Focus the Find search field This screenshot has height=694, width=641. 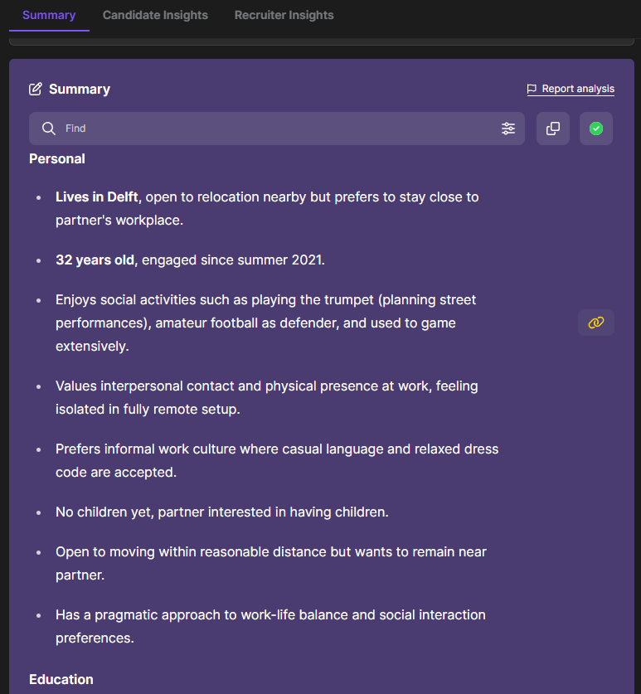pyautogui.click(x=274, y=129)
